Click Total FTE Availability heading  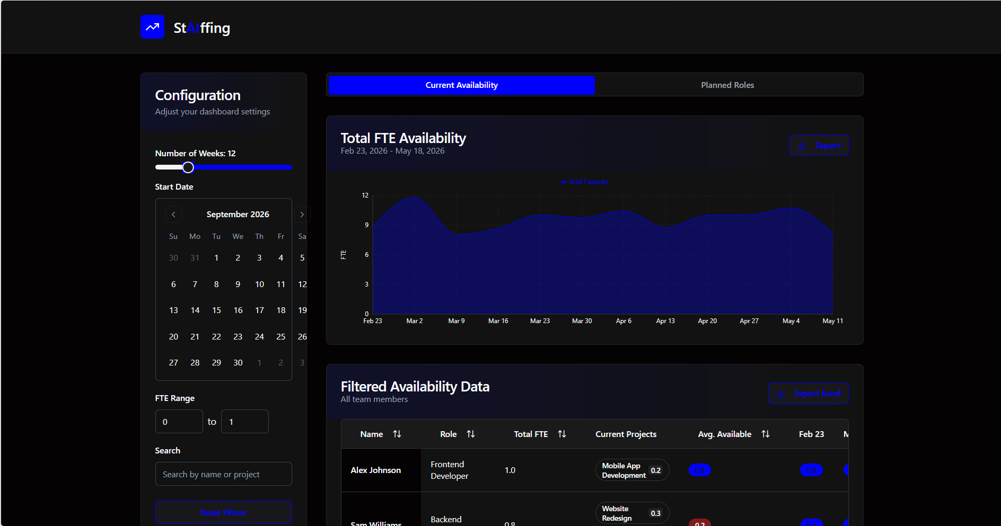(x=403, y=138)
